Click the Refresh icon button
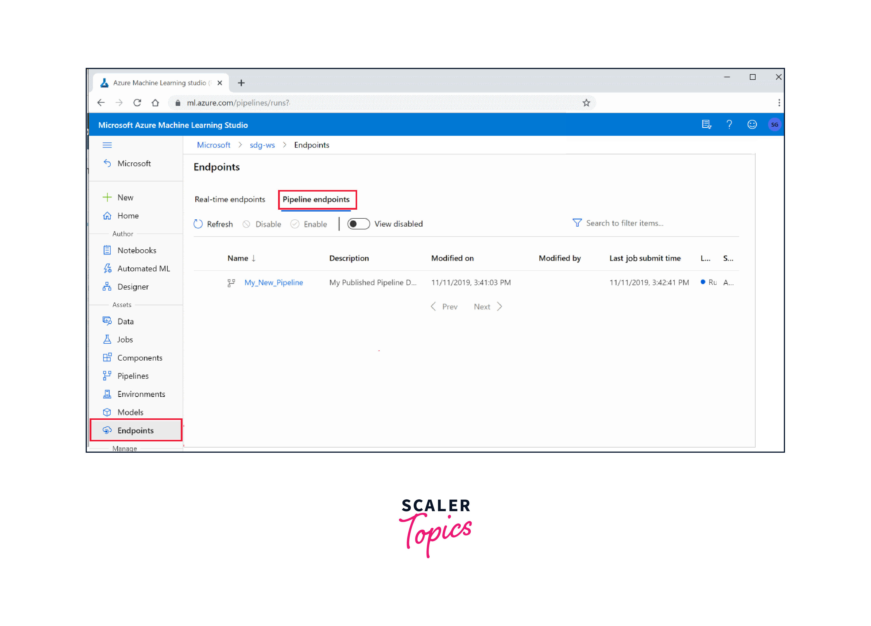871x626 pixels. (x=198, y=224)
